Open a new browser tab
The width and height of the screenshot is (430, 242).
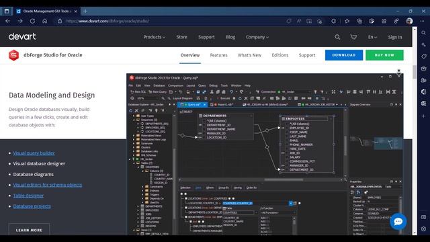85,11
